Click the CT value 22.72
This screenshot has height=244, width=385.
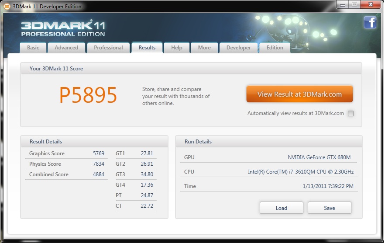(x=147, y=206)
